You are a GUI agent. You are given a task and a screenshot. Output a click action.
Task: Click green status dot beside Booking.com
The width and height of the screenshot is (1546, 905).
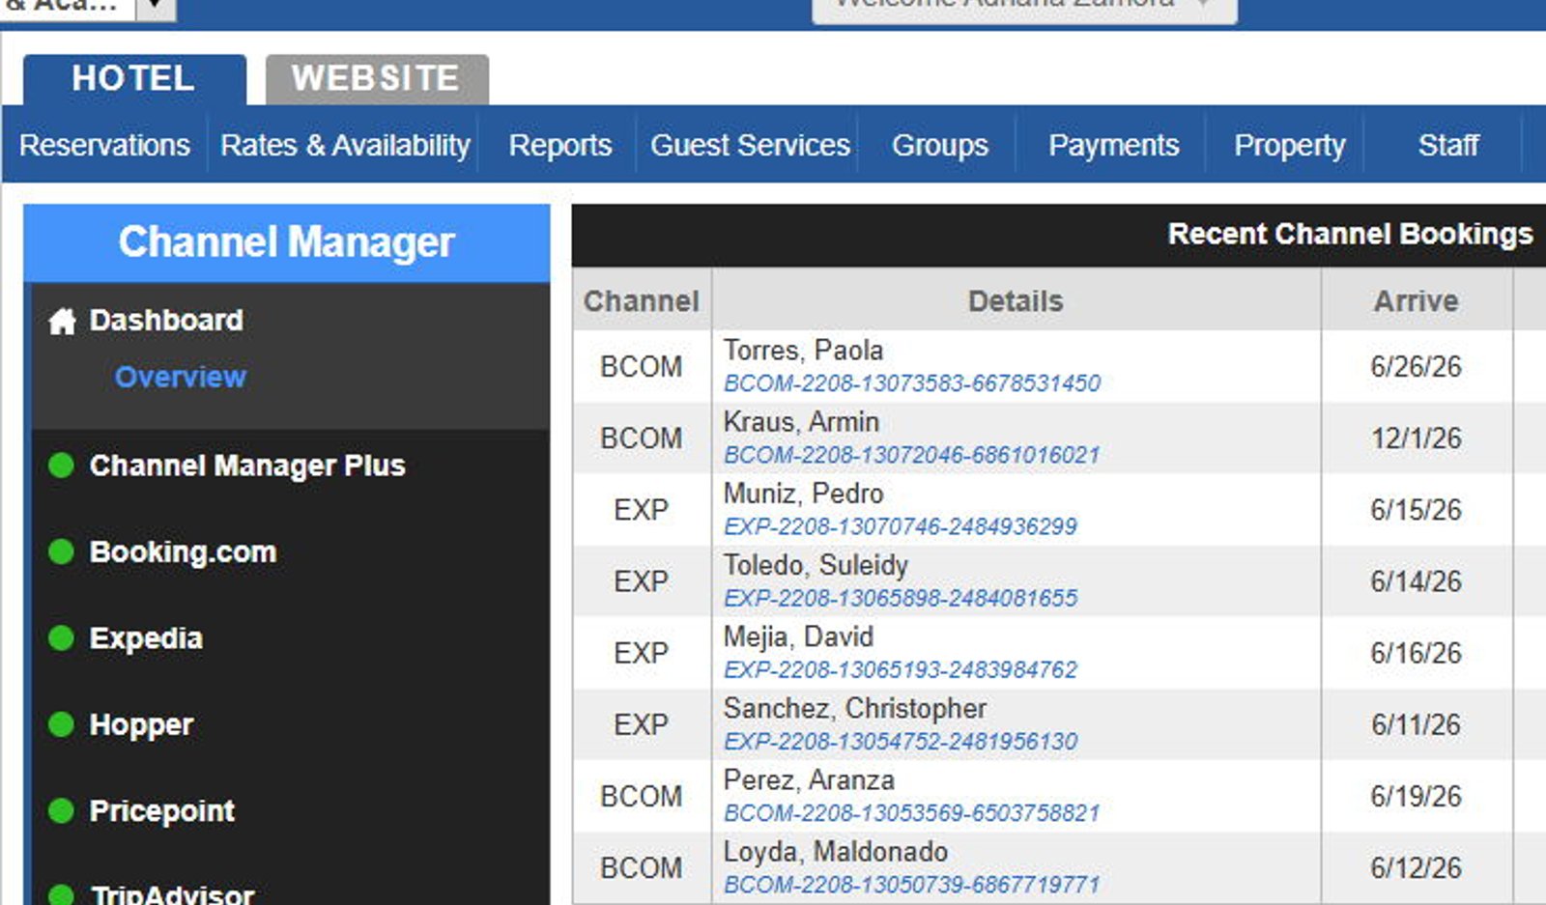(x=61, y=551)
